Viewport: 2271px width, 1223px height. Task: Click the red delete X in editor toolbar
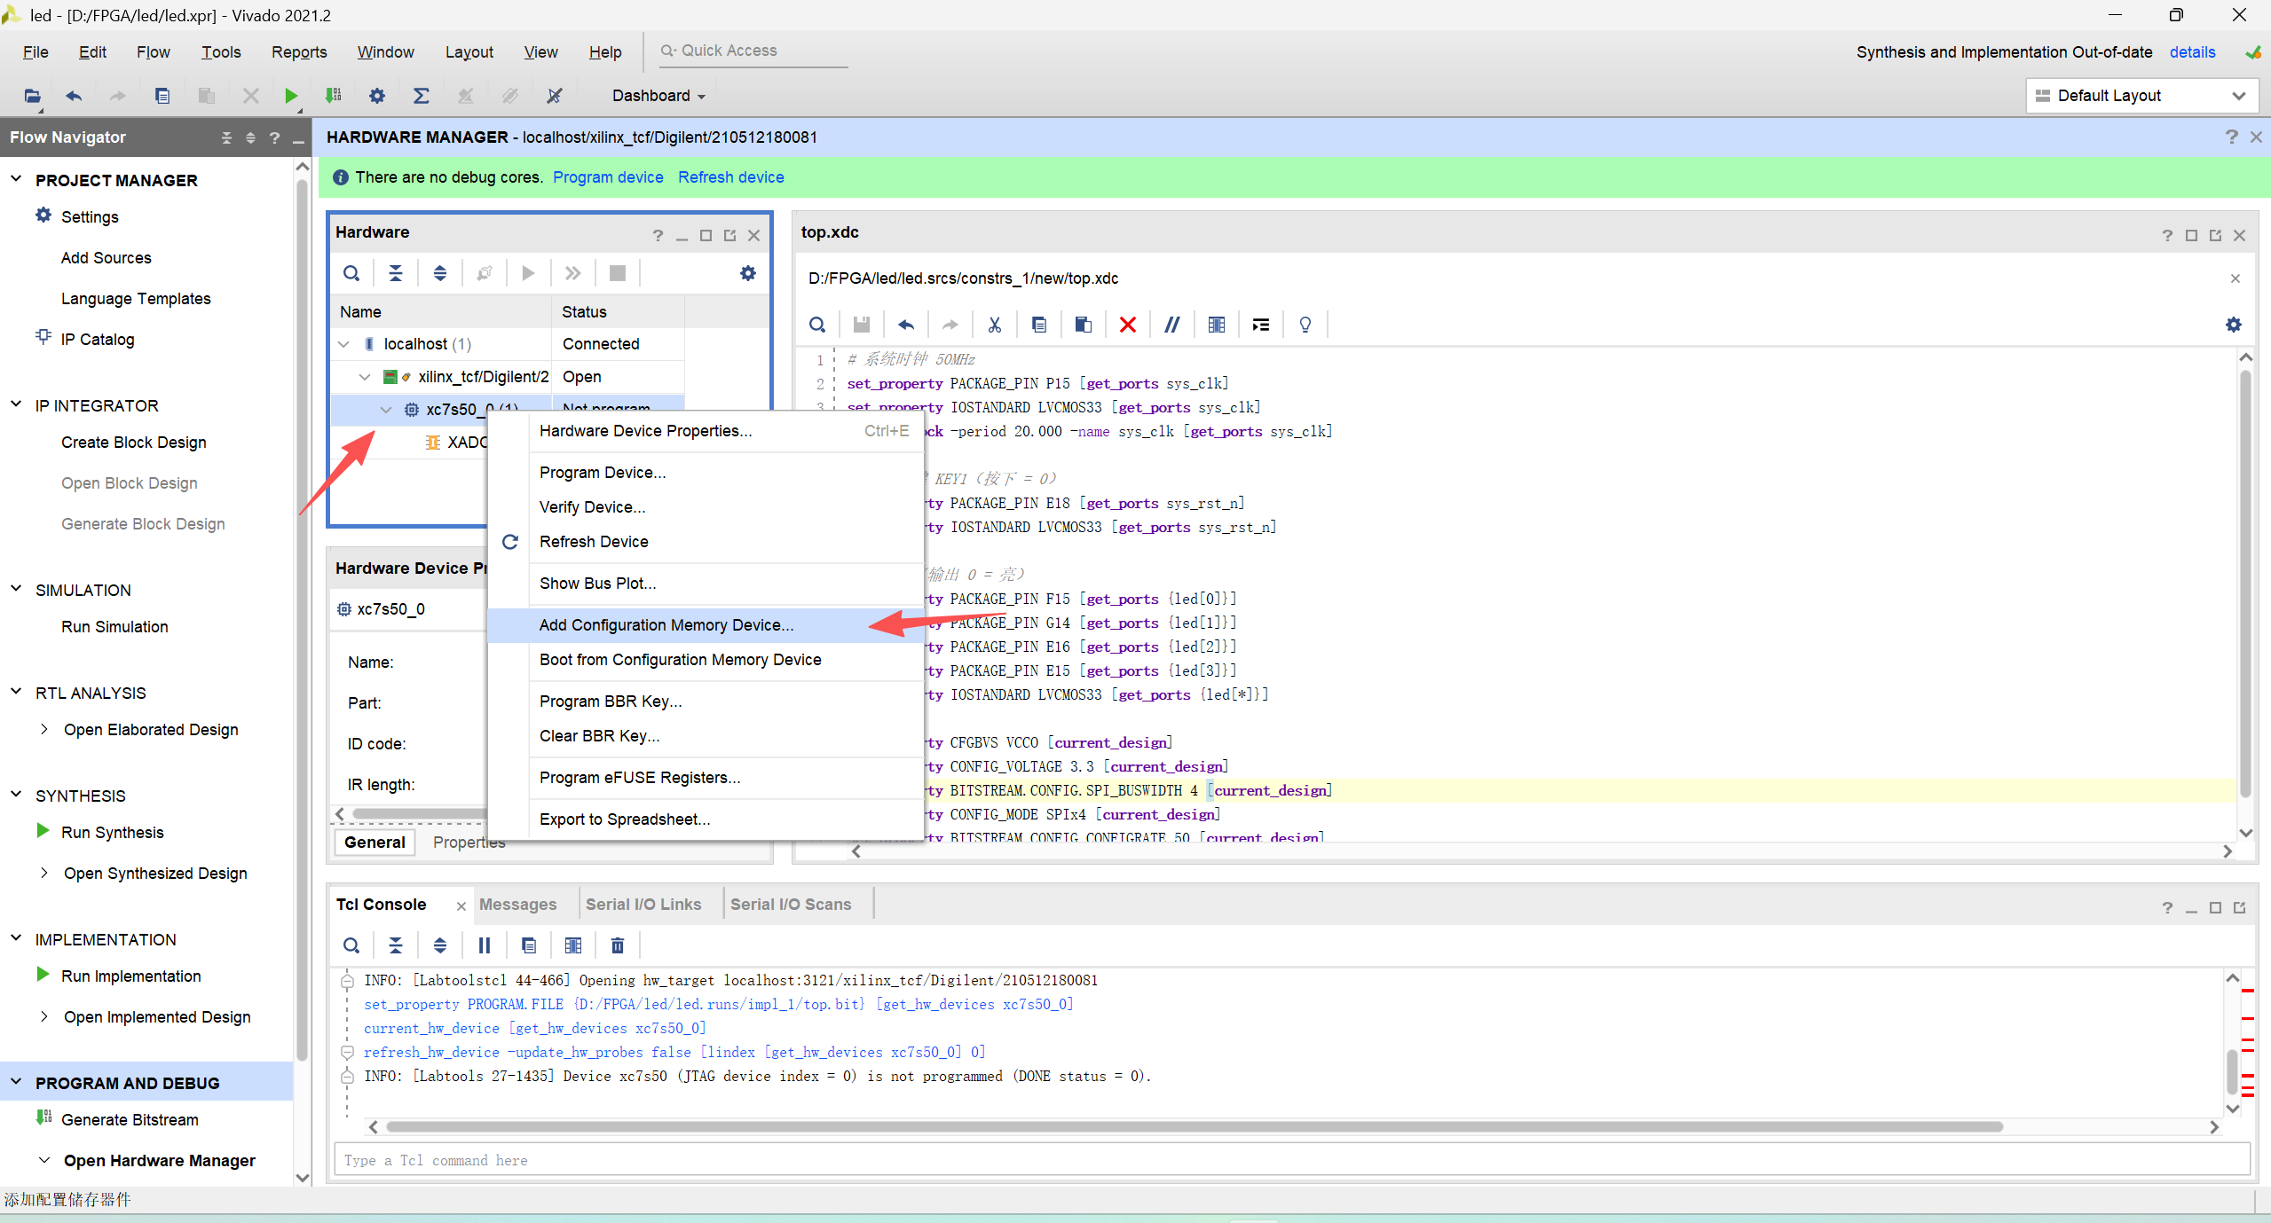[x=1127, y=325]
